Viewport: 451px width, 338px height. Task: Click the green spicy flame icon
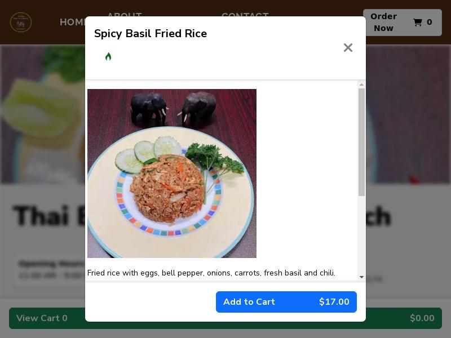[108, 56]
